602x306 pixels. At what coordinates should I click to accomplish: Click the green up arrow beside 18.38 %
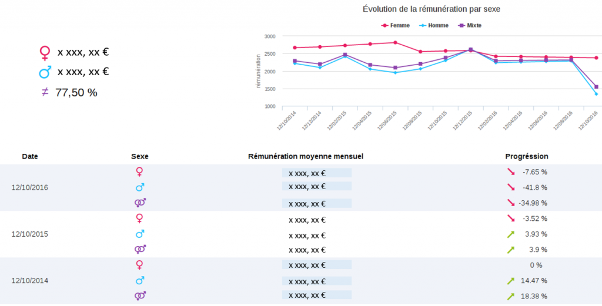(511, 296)
